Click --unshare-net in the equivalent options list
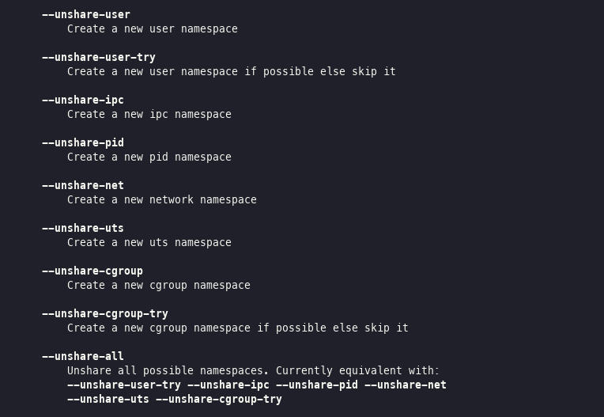 [x=406, y=385]
